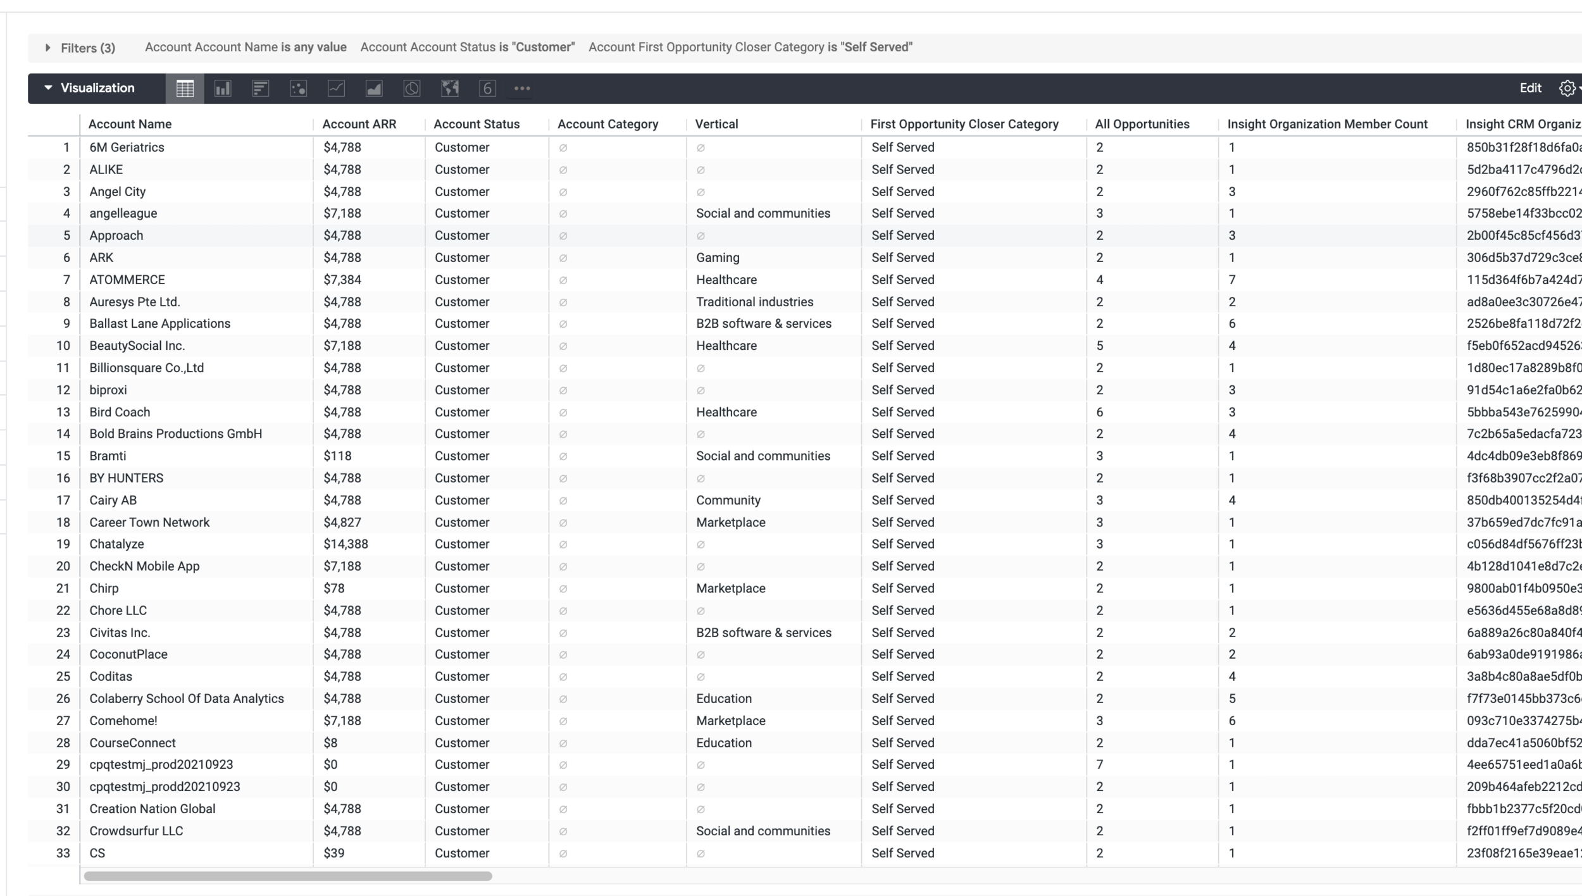Open more visualization types ellipsis
Viewport: 1582px width, 896px height.
point(522,89)
